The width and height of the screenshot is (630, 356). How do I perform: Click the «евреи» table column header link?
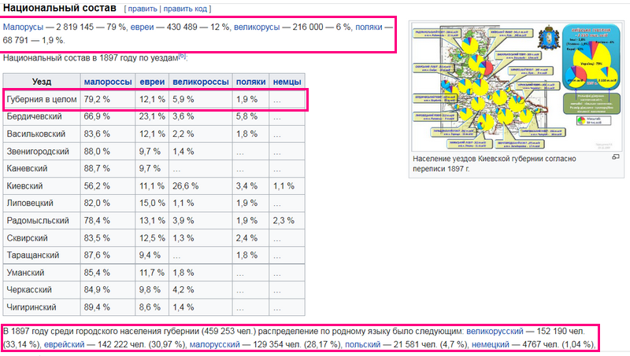152,82
